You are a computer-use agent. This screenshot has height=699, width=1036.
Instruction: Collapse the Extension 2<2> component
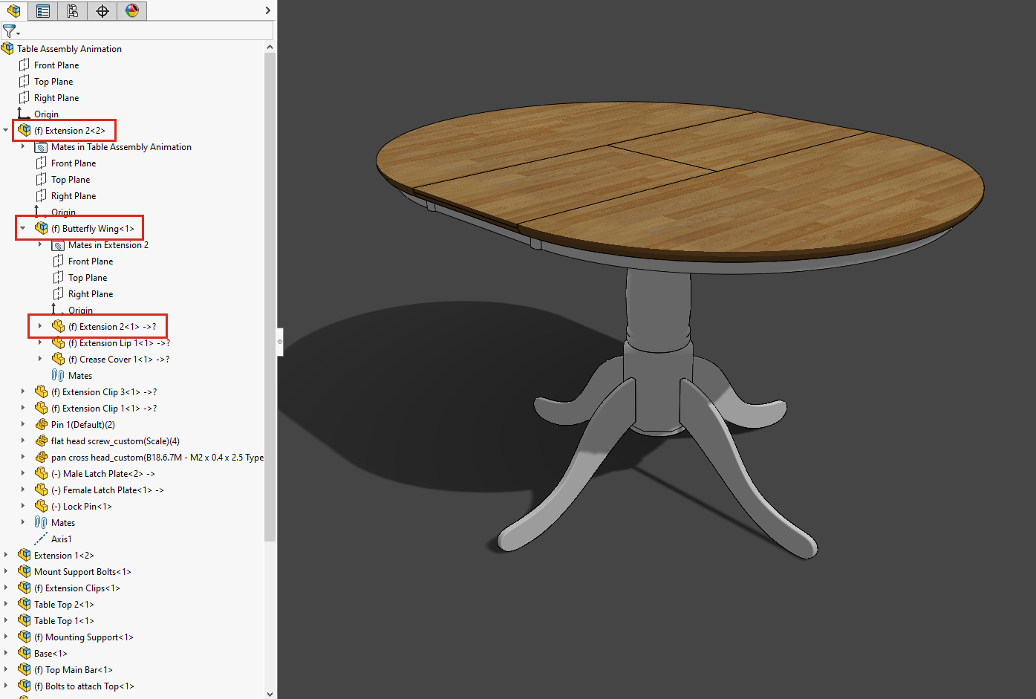[x=7, y=130]
